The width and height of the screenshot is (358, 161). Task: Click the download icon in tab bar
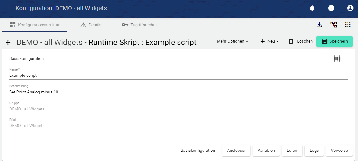pyautogui.click(x=319, y=25)
